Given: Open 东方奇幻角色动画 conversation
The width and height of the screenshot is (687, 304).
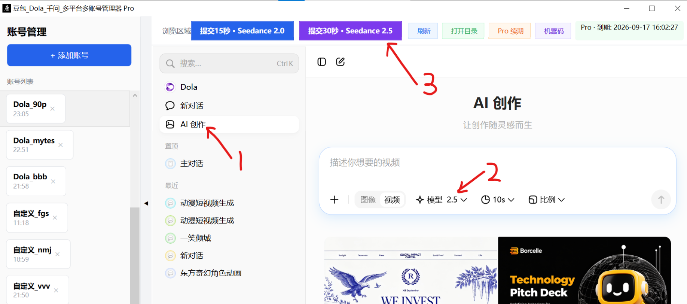Looking at the screenshot, I should pyautogui.click(x=229, y=273).
